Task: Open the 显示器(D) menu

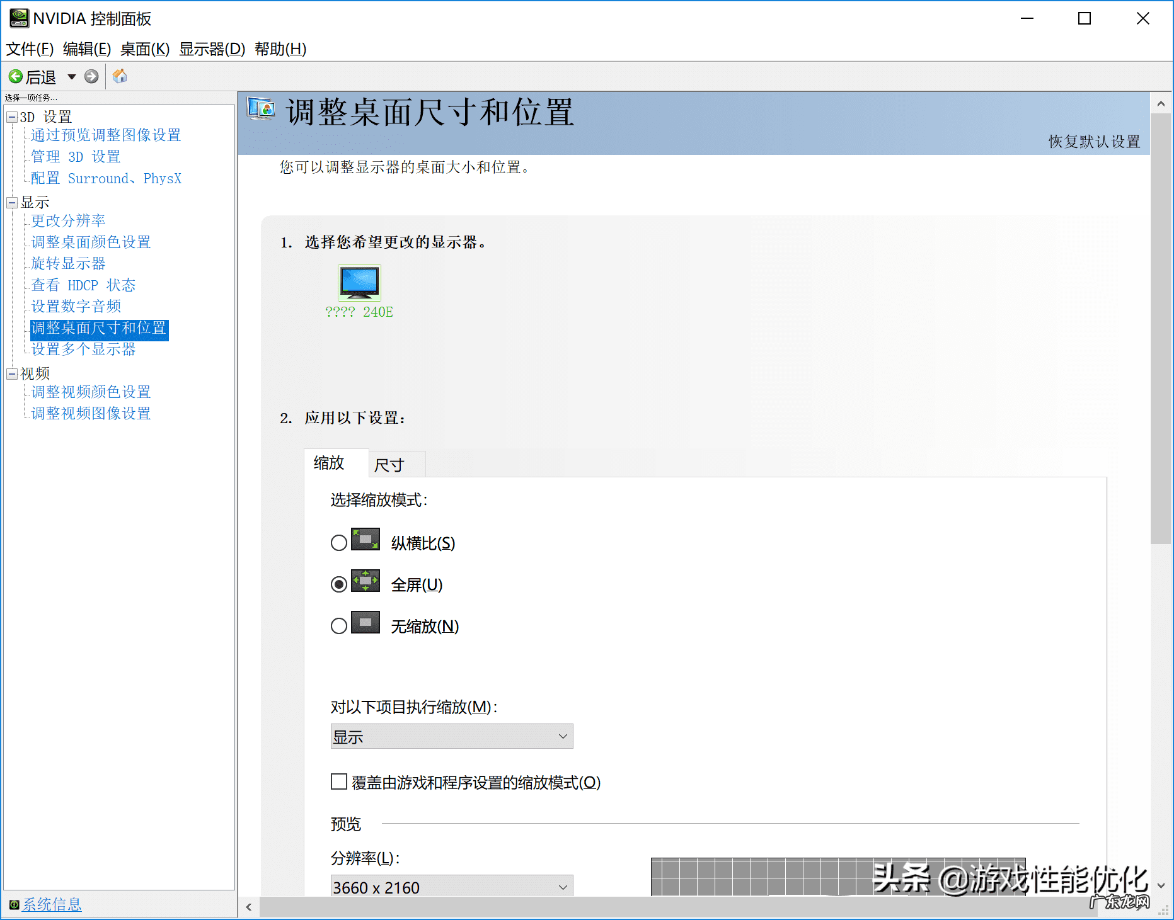Action: point(212,48)
